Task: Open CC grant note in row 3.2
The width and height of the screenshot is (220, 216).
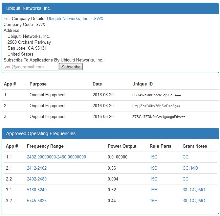Action: click(x=193, y=201)
